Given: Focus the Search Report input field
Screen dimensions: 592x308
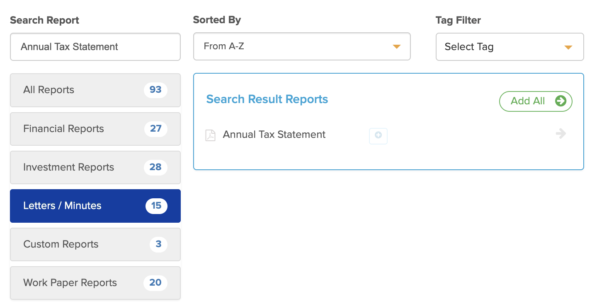Looking at the screenshot, I should [95, 47].
